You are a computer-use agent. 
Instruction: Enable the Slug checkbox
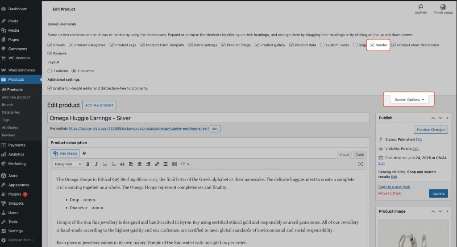(355, 45)
